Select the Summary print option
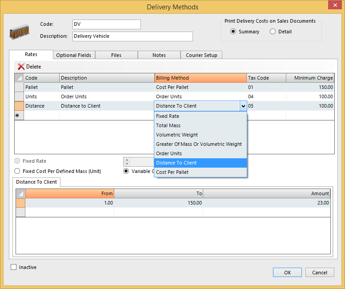 click(233, 32)
